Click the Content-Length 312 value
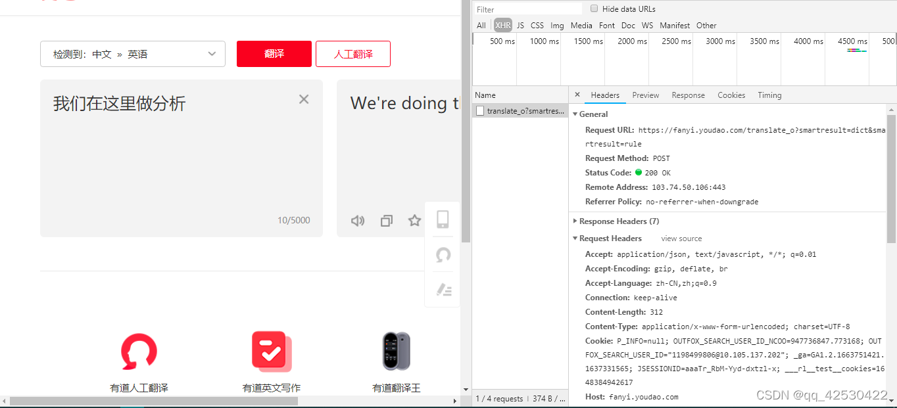897x408 pixels. (656, 312)
